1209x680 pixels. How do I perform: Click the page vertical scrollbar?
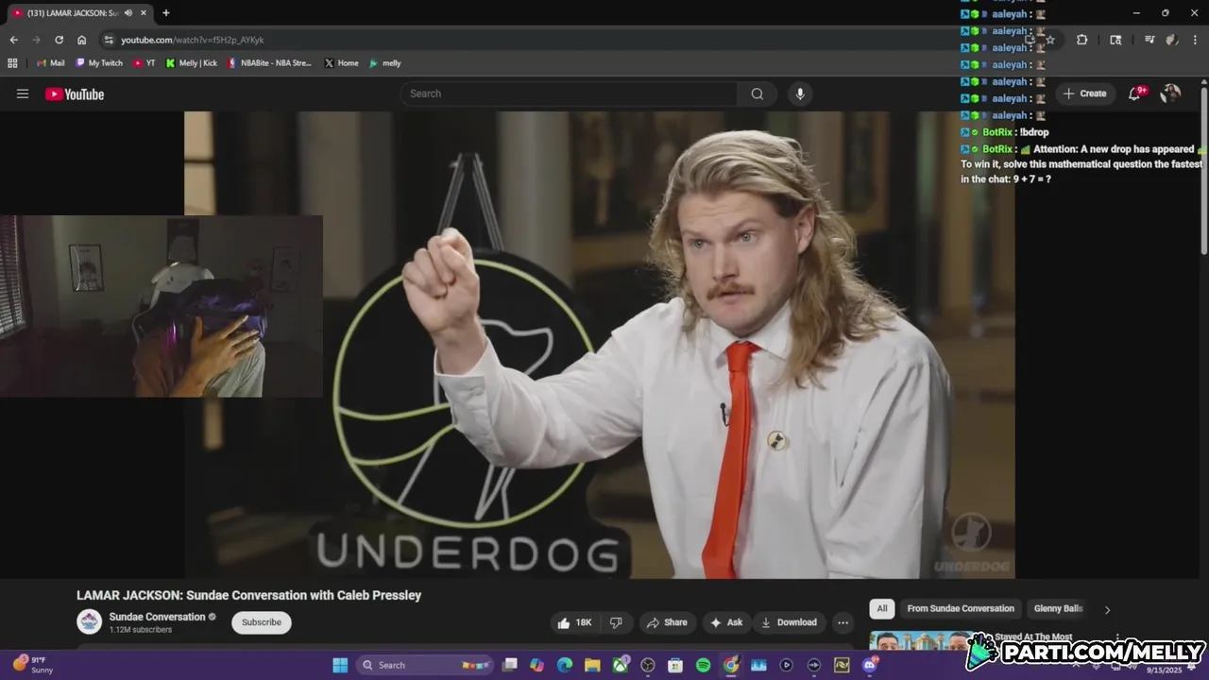tap(1204, 170)
